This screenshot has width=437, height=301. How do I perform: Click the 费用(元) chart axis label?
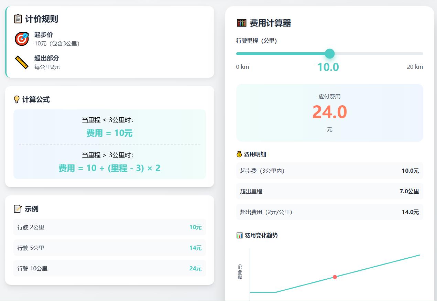tap(240, 272)
